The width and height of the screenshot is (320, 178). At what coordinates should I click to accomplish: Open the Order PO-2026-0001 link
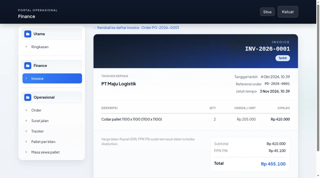pyautogui.click(x=160, y=28)
